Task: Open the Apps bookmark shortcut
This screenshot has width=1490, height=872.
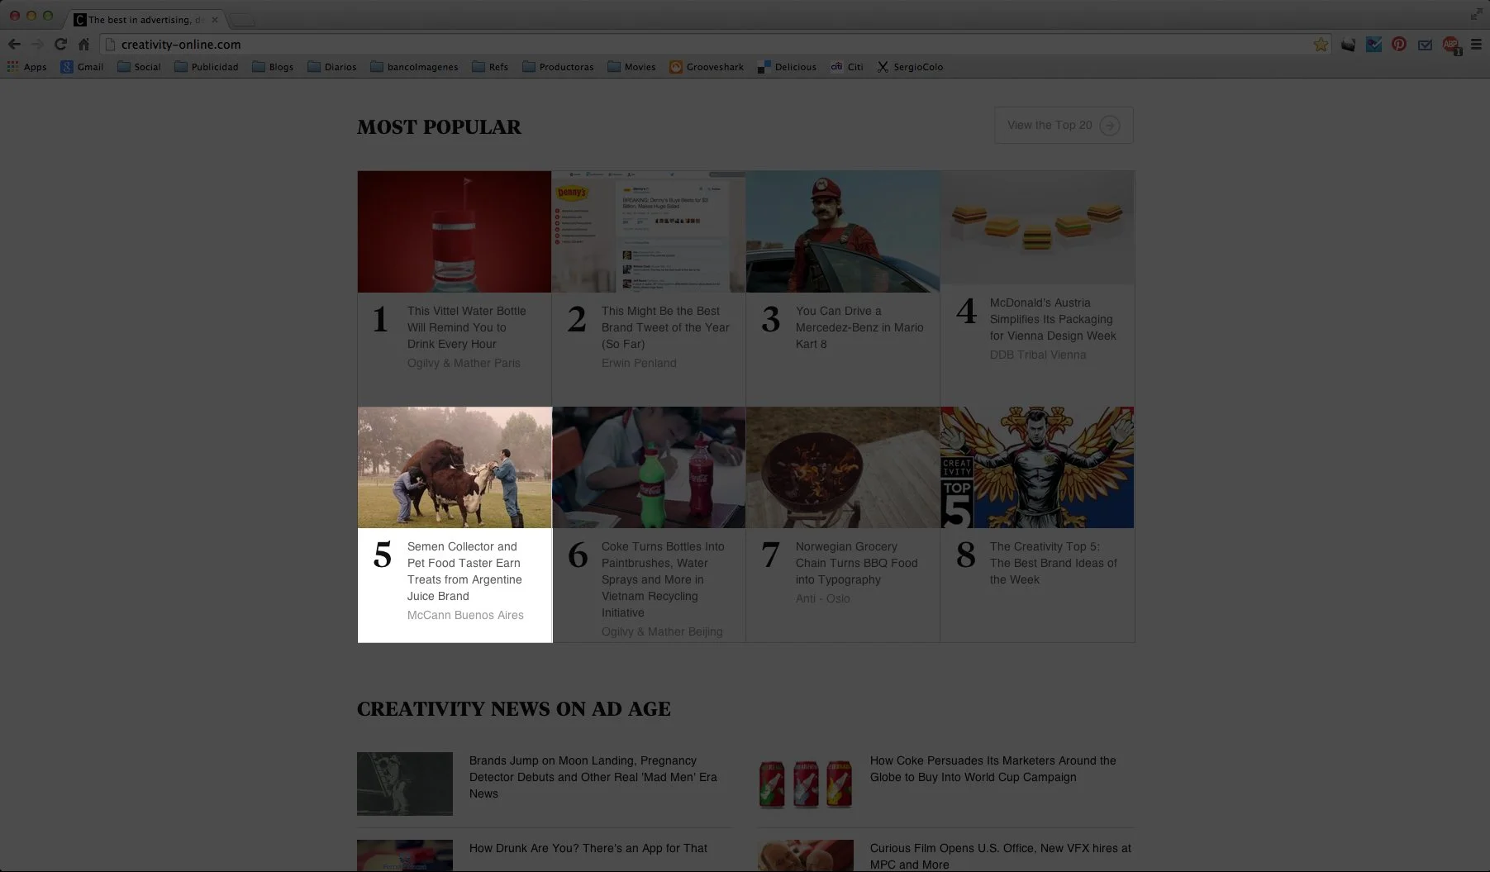Action: (x=26, y=67)
